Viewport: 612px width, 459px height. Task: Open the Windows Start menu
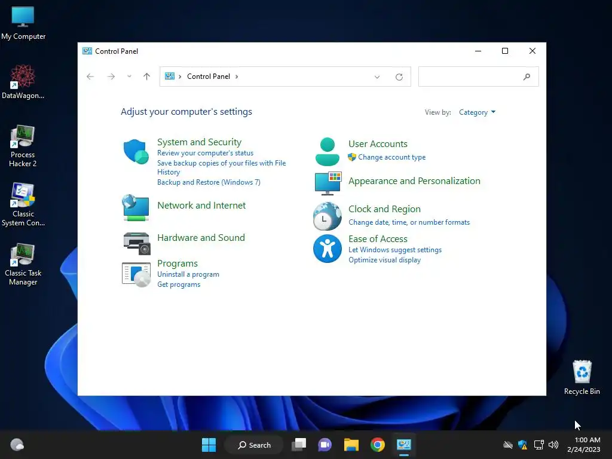209,445
